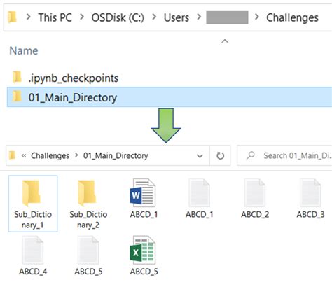Expand the chevron before Challenges in top bar
This screenshot has width=332, height=289.
[257, 17]
